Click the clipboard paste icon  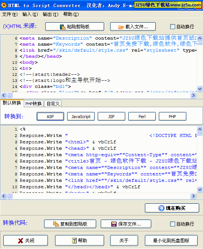pos(63,27)
